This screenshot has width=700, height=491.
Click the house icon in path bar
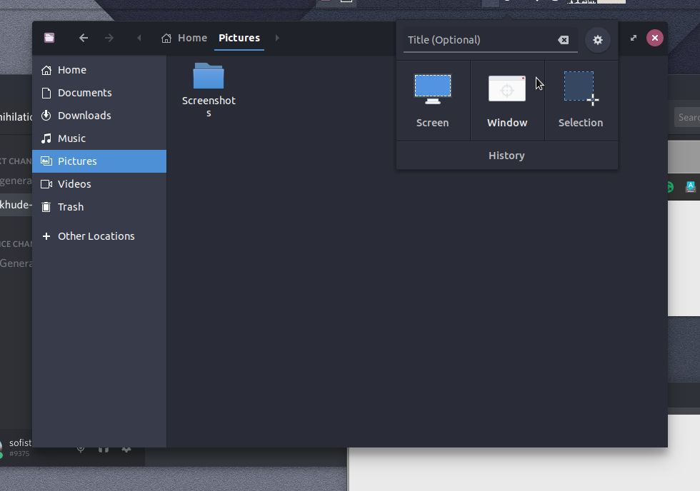[x=166, y=38]
